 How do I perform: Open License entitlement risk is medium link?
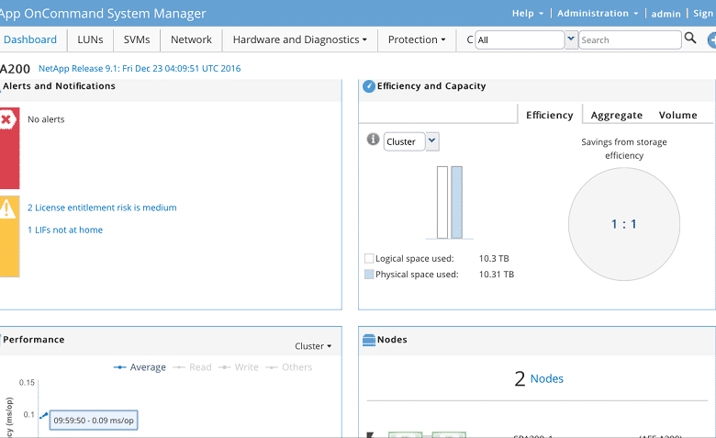pyautogui.click(x=102, y=208)
